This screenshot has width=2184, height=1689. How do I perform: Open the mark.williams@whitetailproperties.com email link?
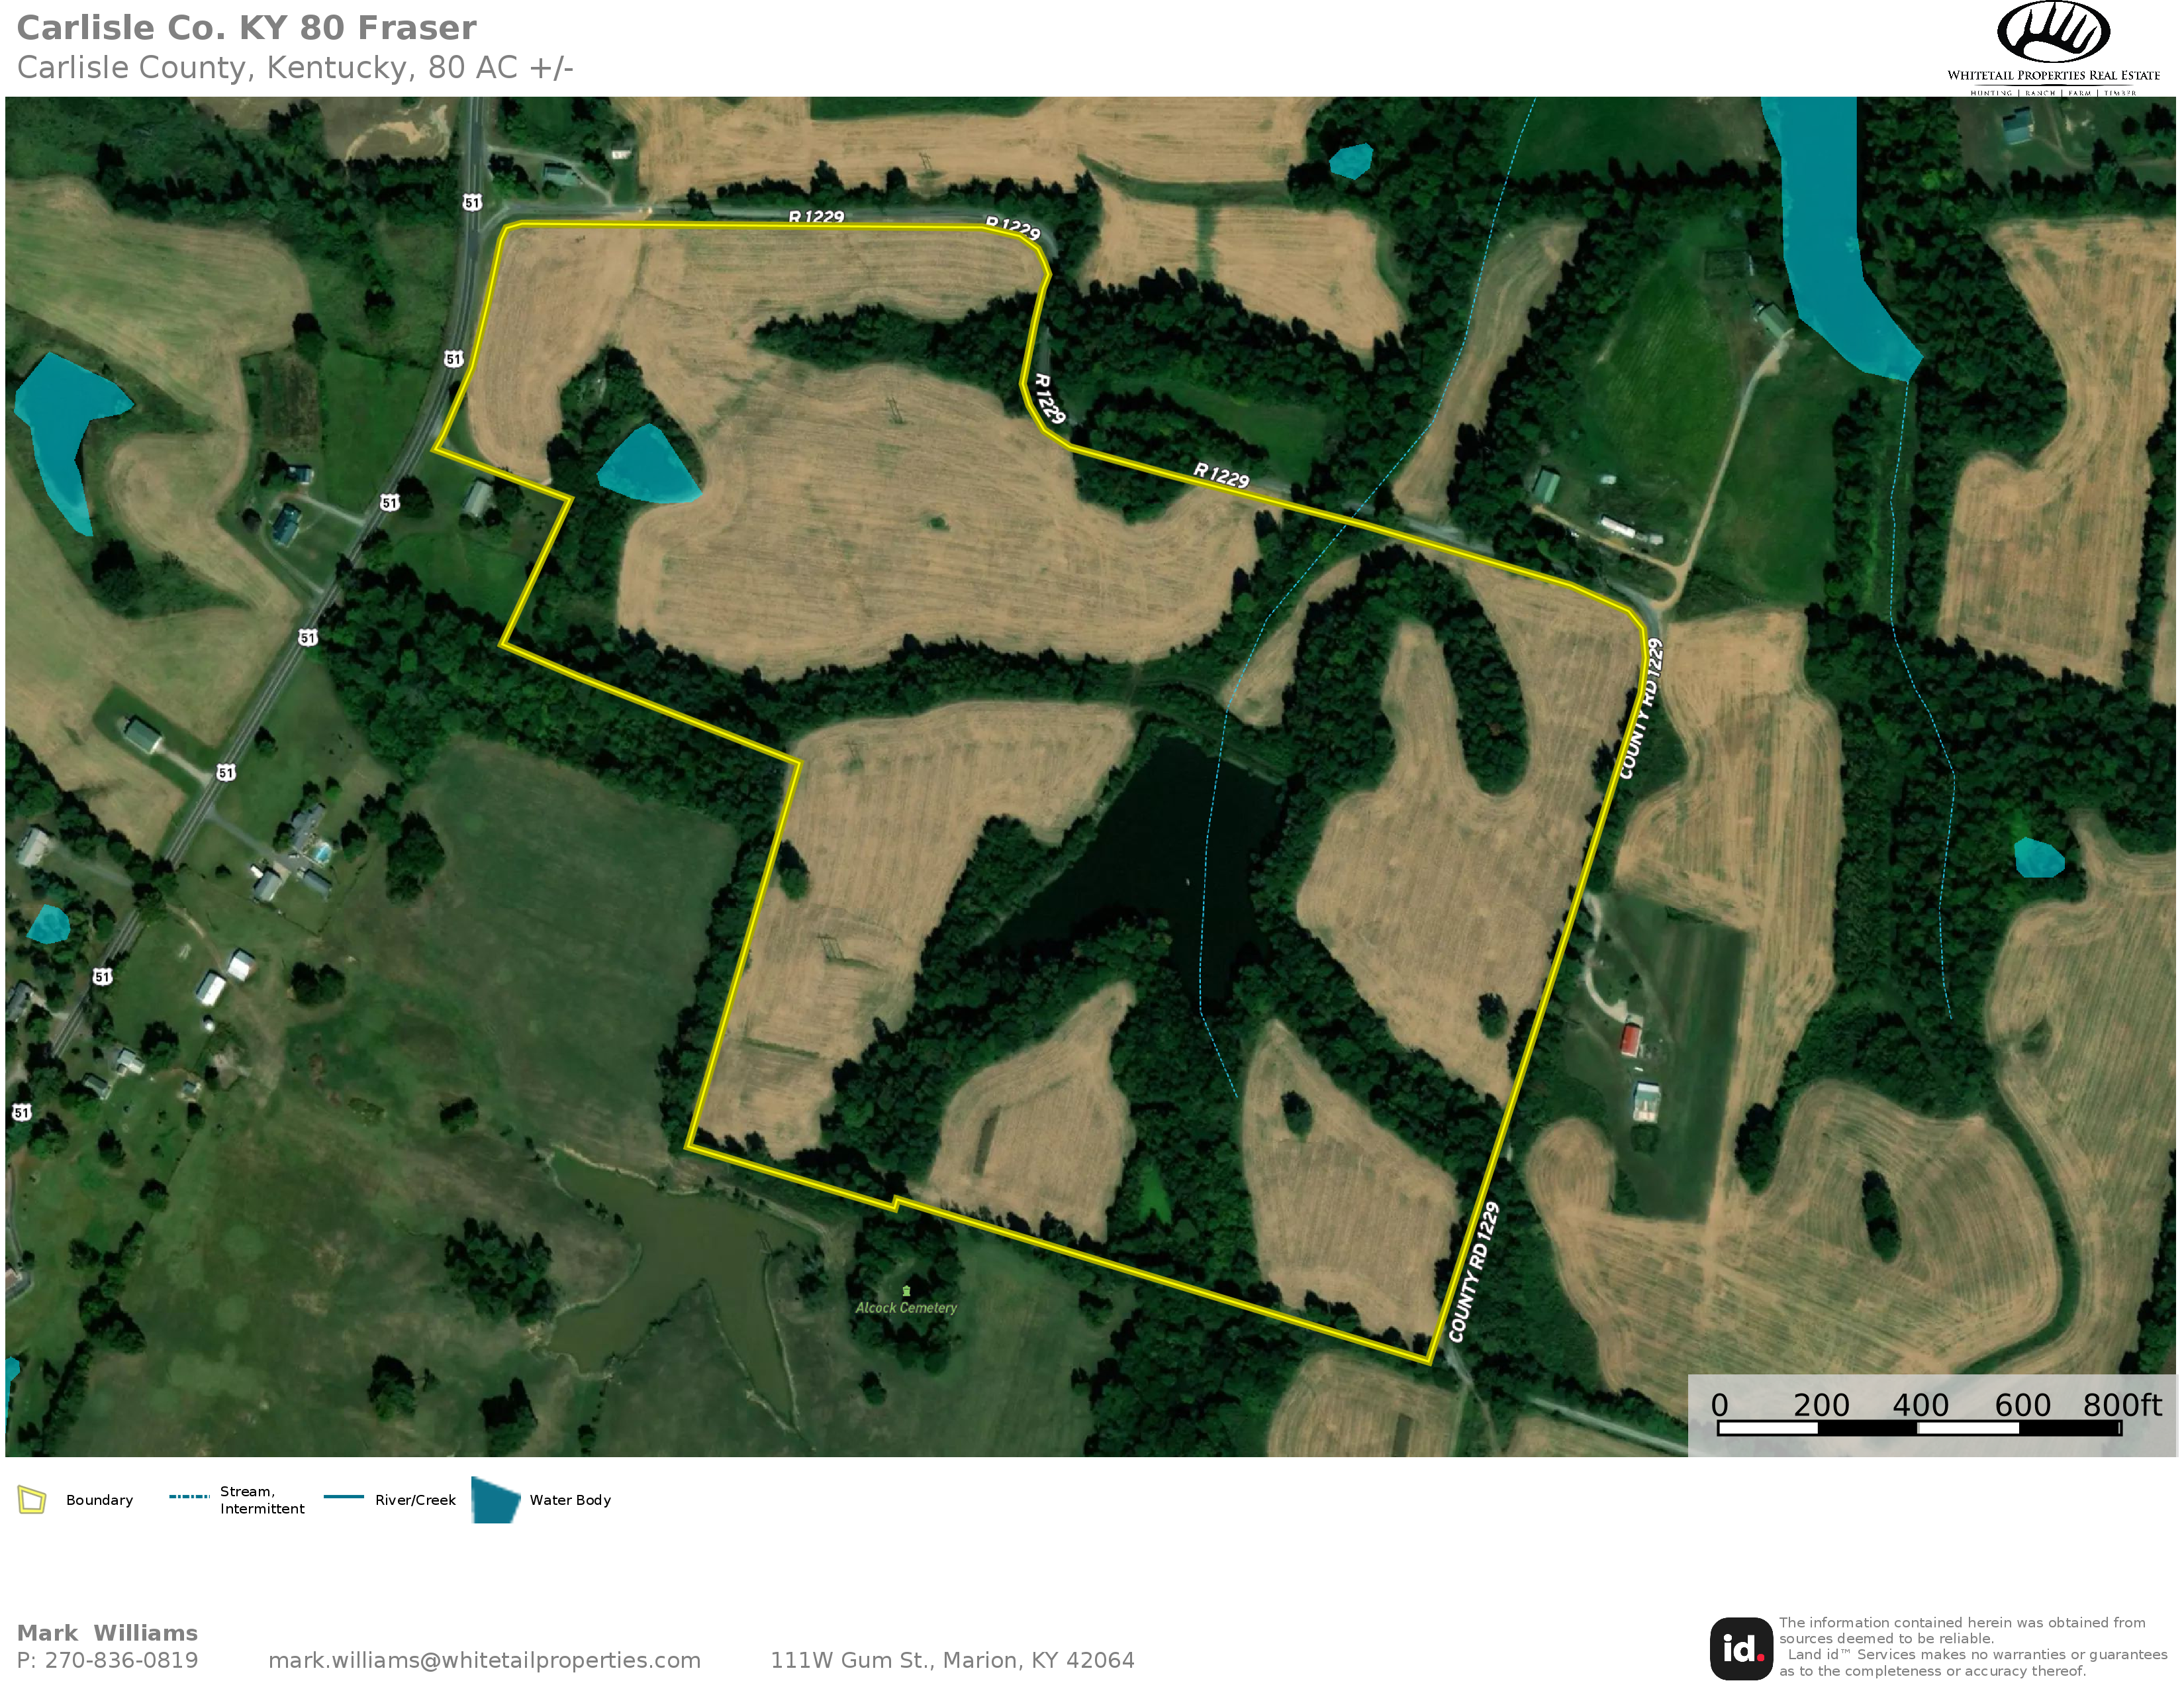coord(484,1660)
